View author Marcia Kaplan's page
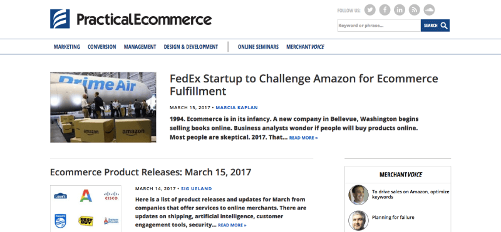 pos(237,107)
